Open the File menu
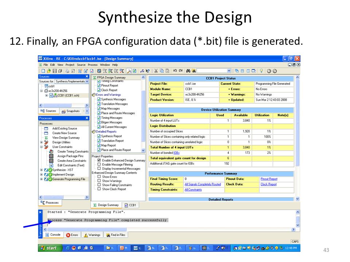350x262 pixels. [46, 65]
